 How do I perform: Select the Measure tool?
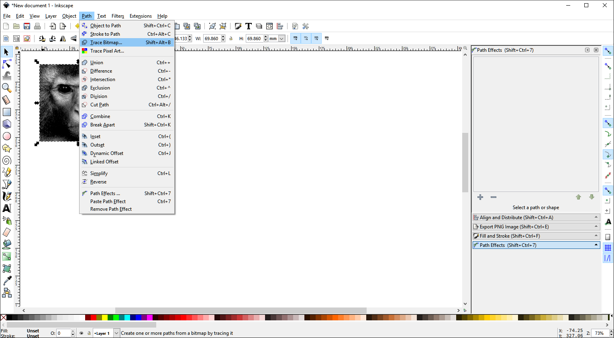[x=6, y=100]
